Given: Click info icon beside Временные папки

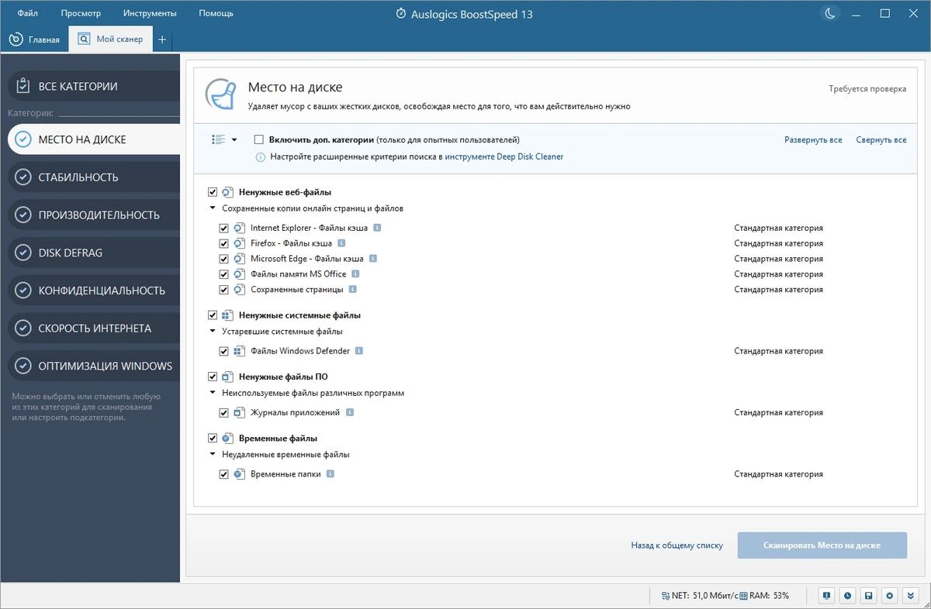Looking at the screenshot, I should coord(331,473).
